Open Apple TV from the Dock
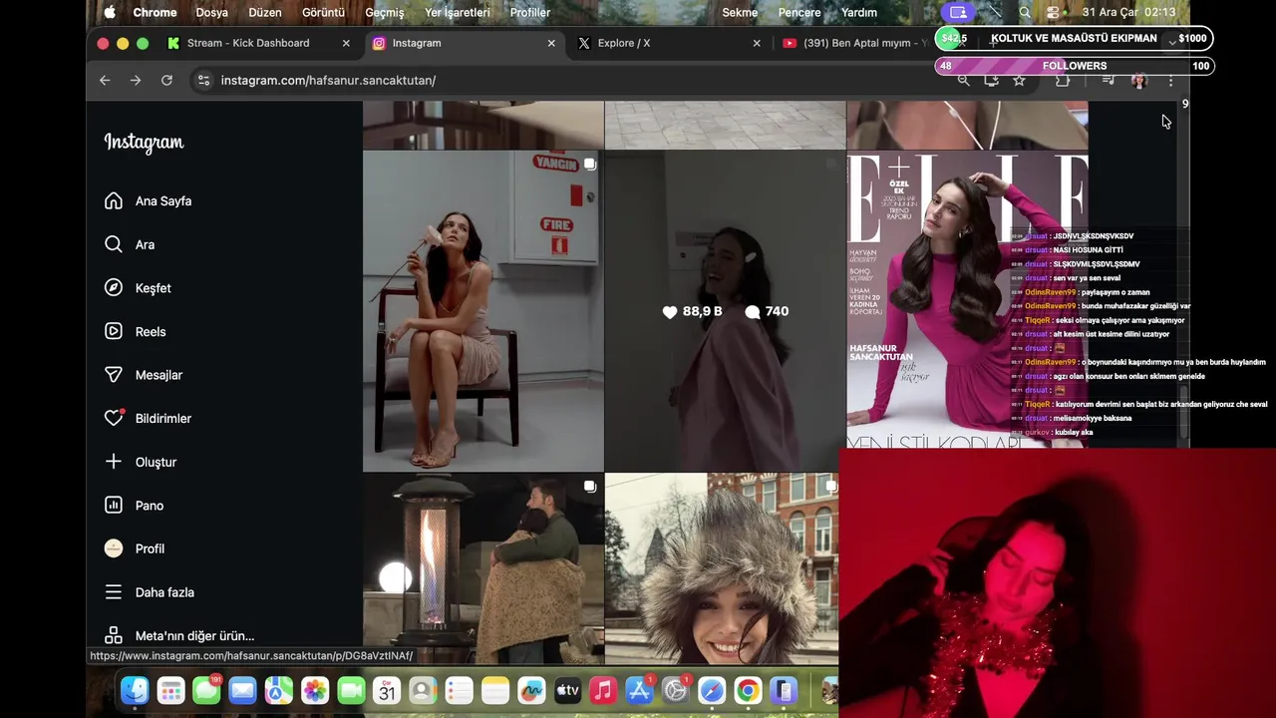The height and width of the screenshot is (718, 1276). pos(567,690)
